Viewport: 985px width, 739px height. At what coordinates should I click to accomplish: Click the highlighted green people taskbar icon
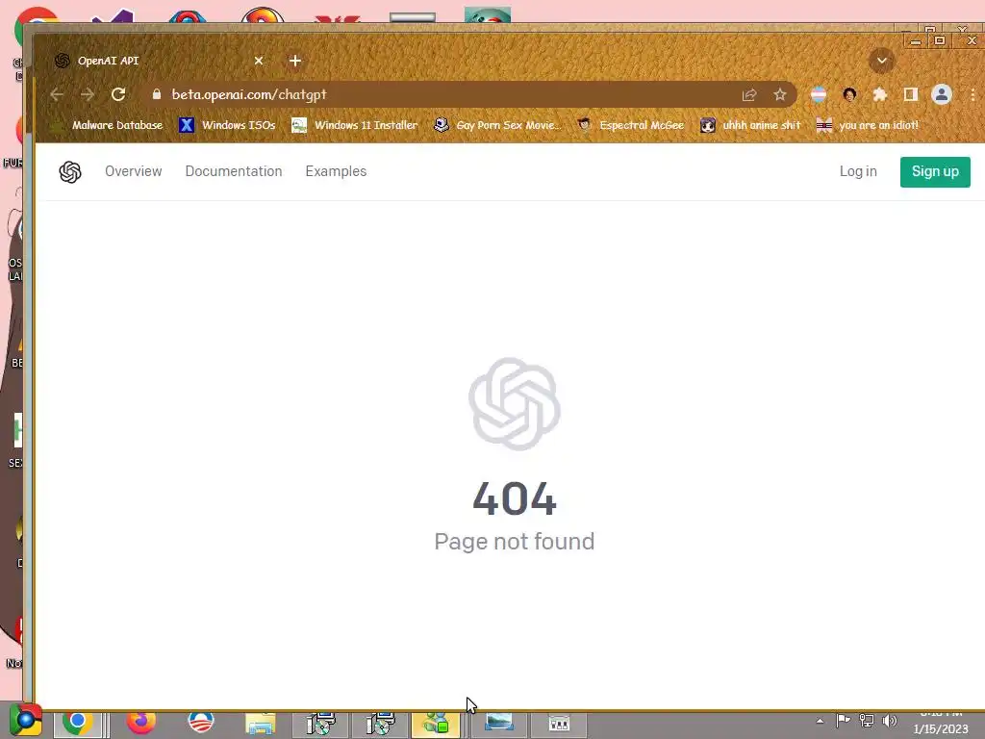tap(437, 724)
